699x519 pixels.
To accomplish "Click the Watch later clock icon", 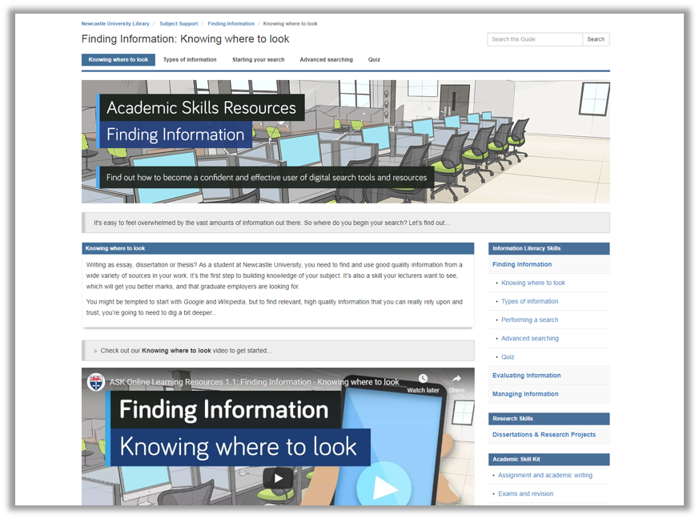I will pyautogui.click(x=423, y=379).
